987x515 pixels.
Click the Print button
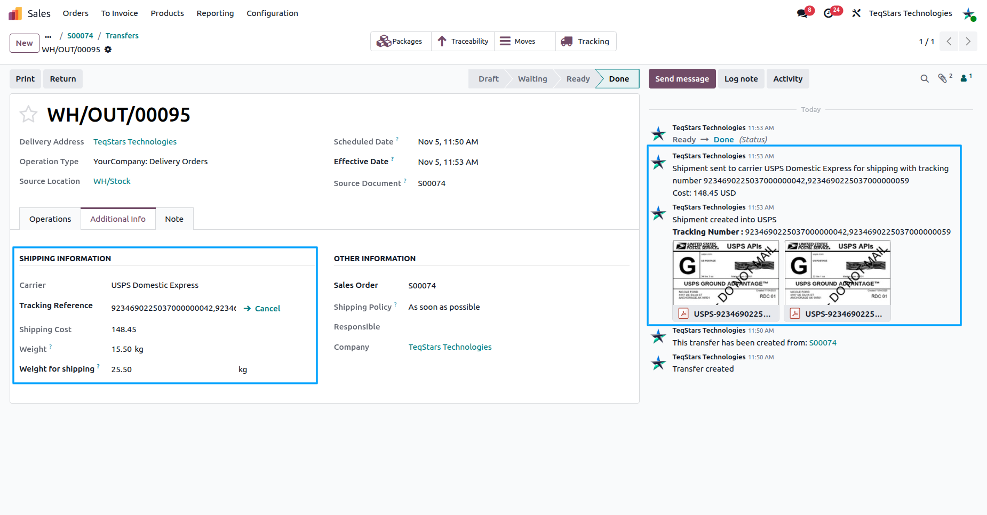25,79
